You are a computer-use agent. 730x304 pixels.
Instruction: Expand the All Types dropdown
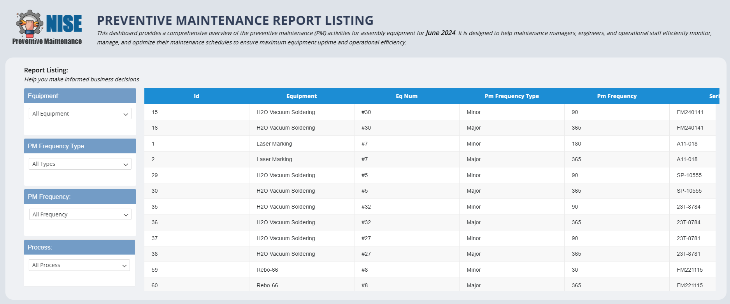80,164
